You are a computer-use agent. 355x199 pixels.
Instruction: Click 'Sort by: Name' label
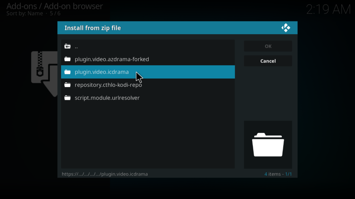pos(25,13)
